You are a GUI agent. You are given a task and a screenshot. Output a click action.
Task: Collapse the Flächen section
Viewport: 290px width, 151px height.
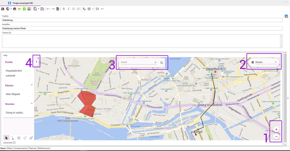pyautogui.click(x=32, y=85)
